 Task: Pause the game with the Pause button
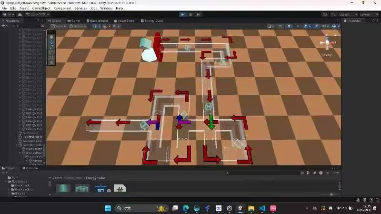tap(190, 15)
